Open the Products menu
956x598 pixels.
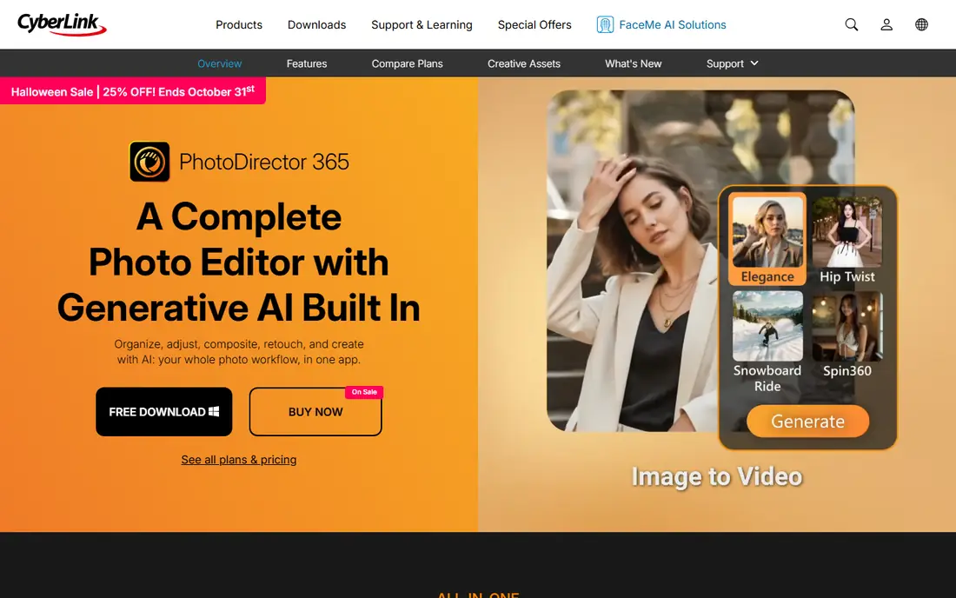(239, 25)
